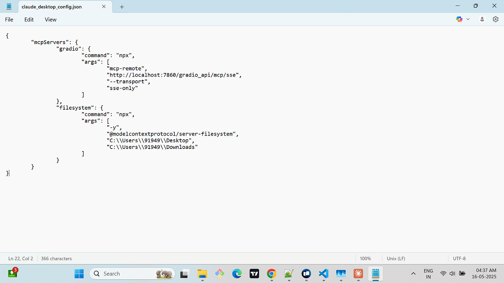Restore down the Notepad window

(x=476, y=6)
